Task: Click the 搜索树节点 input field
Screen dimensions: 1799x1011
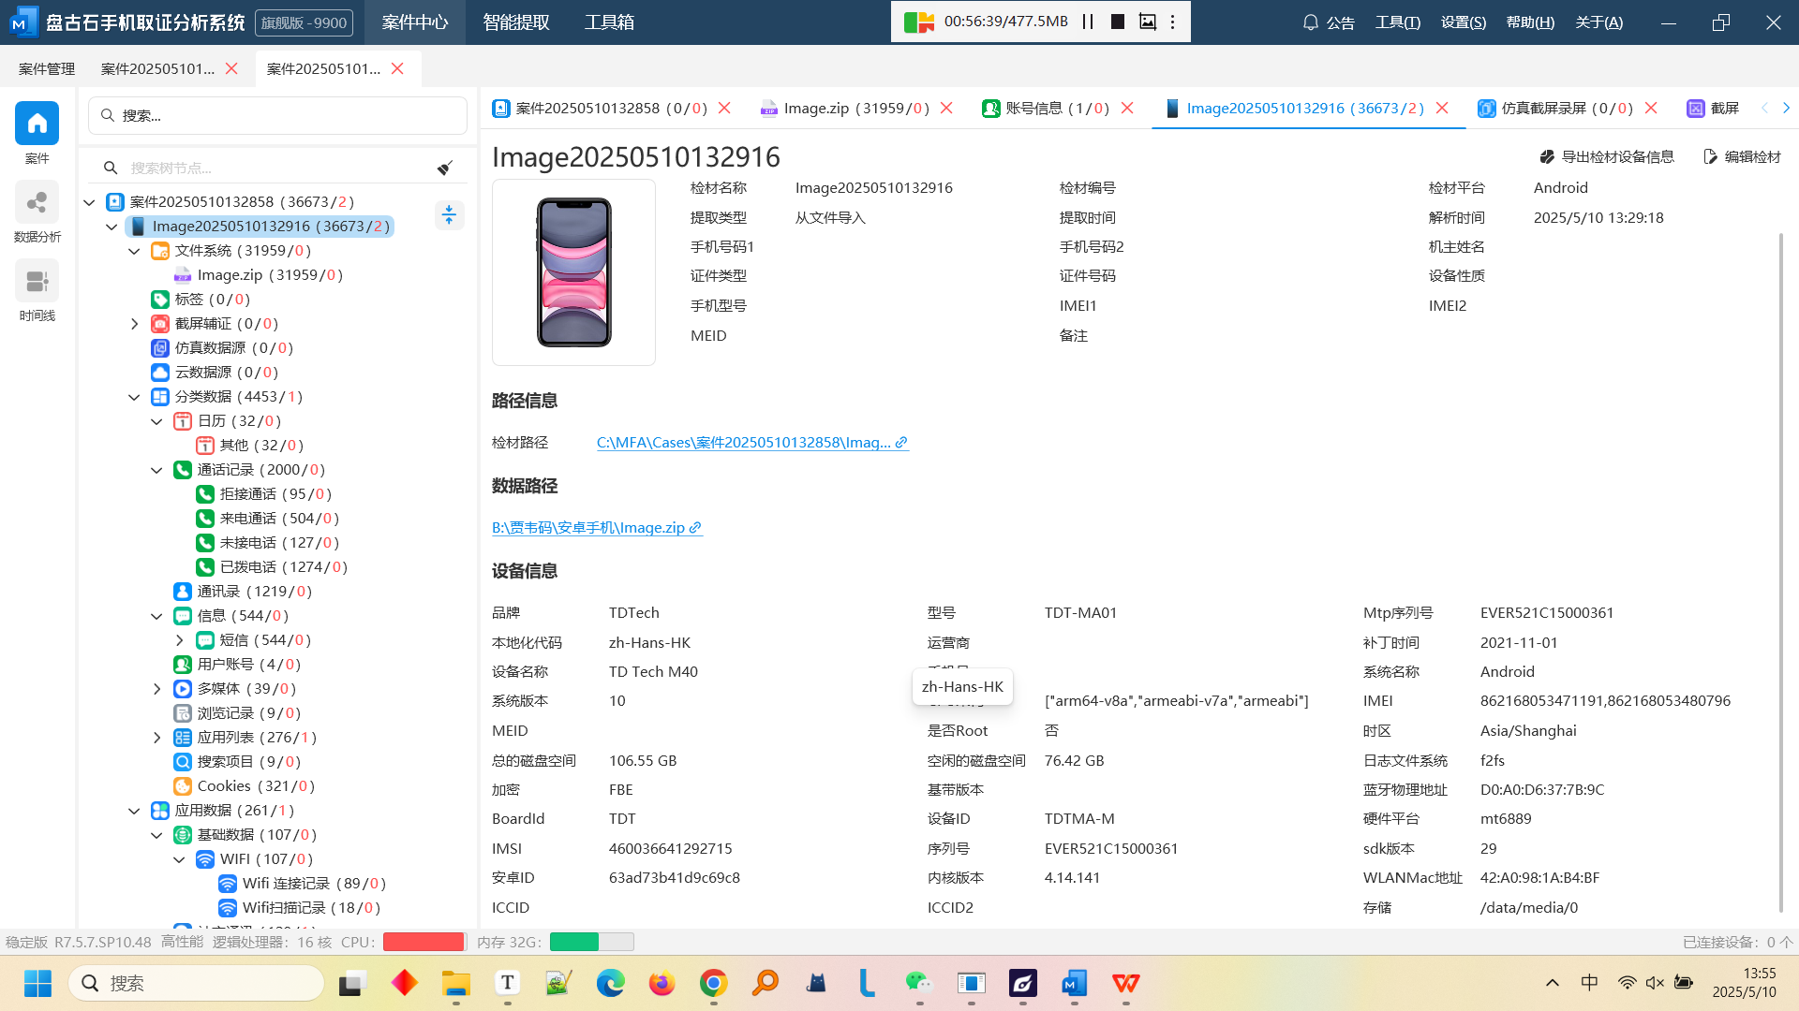Action: 276,168
